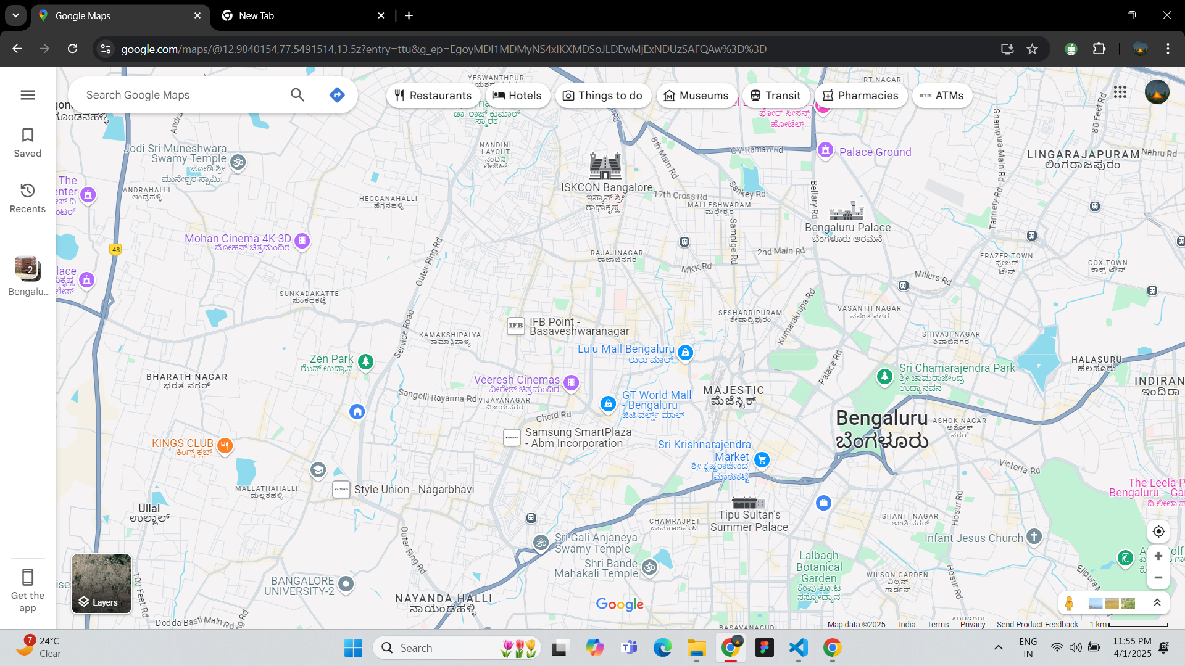Open Directions with blue arrow icon
The width and height of the screenshot is (1185, 666).
click(x=336, y=95)
